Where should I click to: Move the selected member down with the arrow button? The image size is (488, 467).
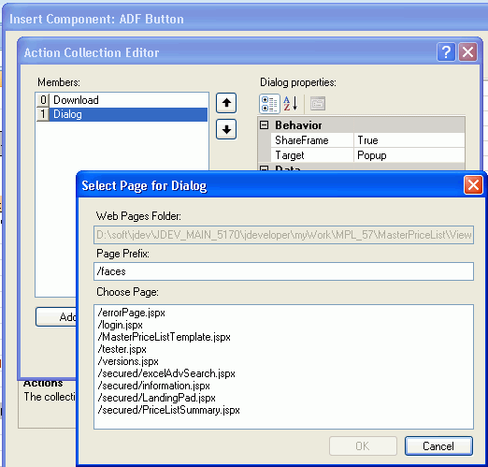coord(226,129)
